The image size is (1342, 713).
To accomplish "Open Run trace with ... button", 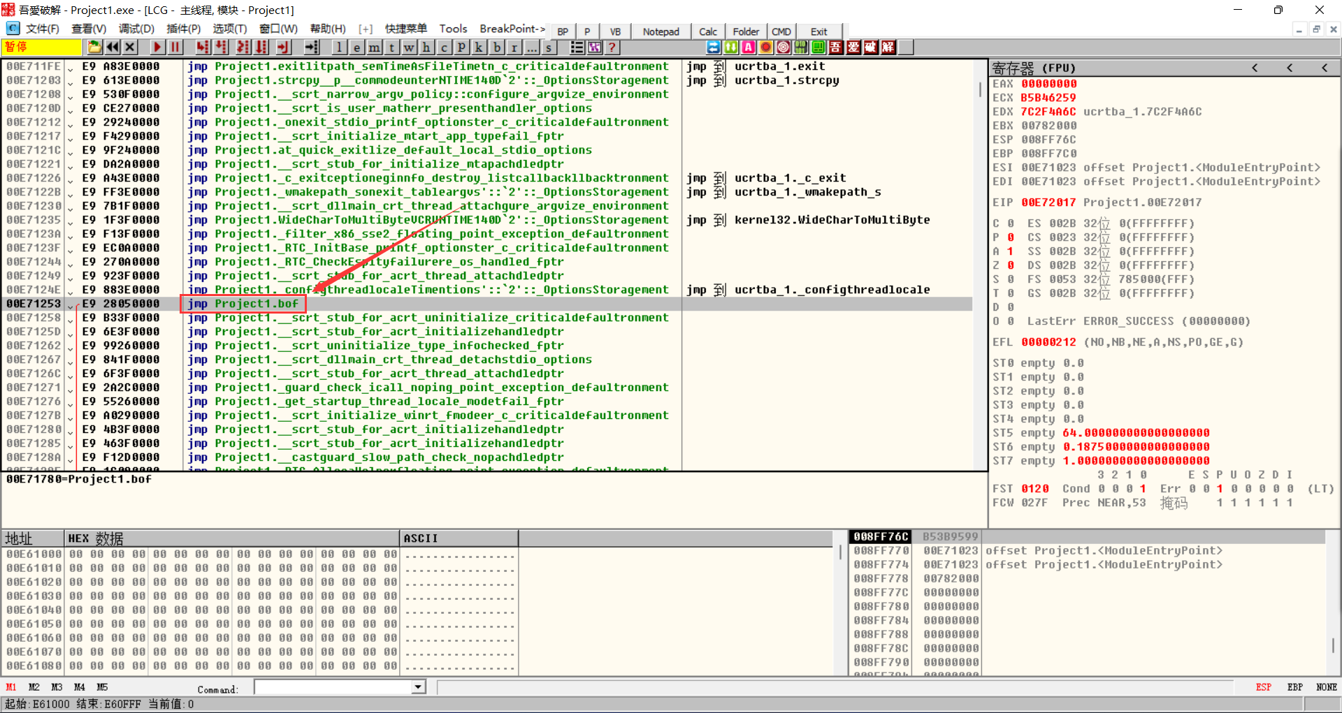I will pyautogui.click(x=531, y=47).
